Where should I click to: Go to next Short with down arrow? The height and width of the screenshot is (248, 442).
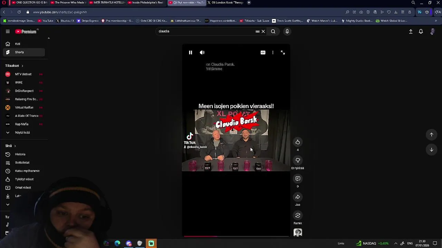pos(431,149)
